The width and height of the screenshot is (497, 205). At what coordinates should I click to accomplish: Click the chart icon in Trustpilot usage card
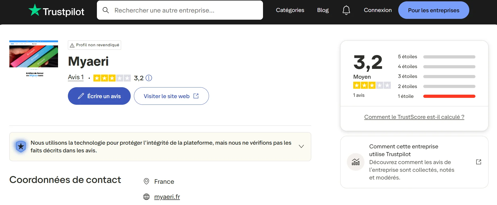(x=355, y=162)
